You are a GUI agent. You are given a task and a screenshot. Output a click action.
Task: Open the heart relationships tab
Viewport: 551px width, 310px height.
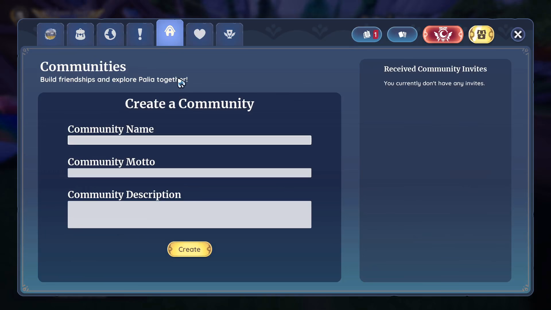200,34
